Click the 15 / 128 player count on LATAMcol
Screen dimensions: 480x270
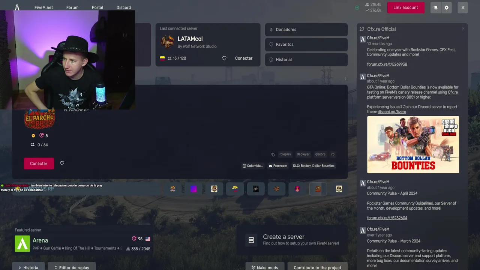[x=177, y=58]
